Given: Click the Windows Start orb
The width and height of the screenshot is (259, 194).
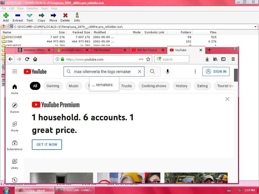Looking at the screenshot, I should coord(6,190).
